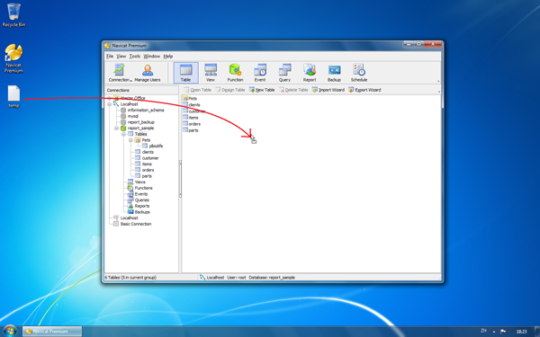The width and height of the screenshot is (540, 337).
Task: Collapse the report_sample database node
Action: [x=116, y=129]
